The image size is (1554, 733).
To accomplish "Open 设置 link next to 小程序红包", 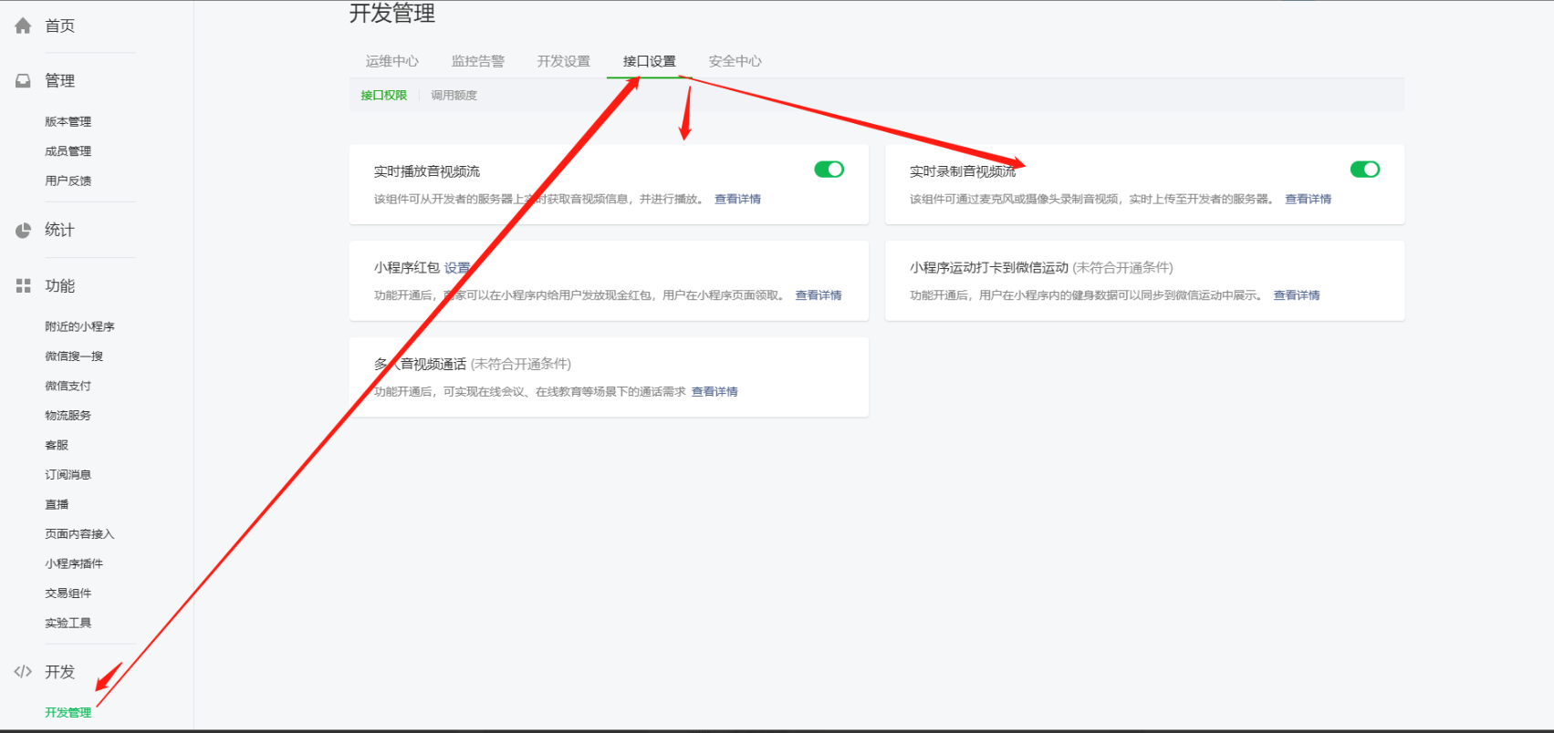I will point(457,268).
